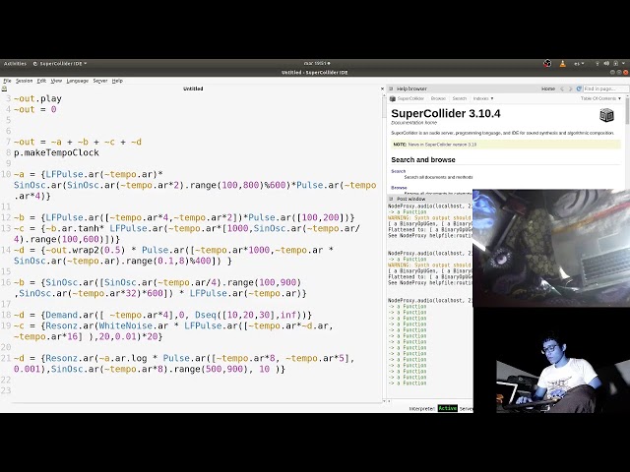Click the Interpreter Active status indicator
The height and width of the screenshot is (472, 630).
coord(448,408)
